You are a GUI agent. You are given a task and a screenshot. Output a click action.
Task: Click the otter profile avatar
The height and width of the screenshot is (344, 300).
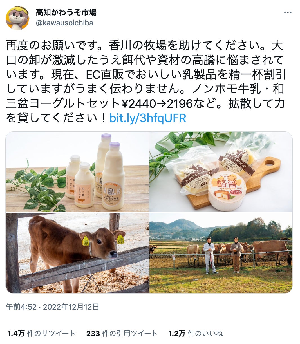pyautogui.click(x=17, y=18)
